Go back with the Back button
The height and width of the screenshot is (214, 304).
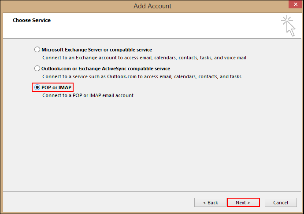210,203
